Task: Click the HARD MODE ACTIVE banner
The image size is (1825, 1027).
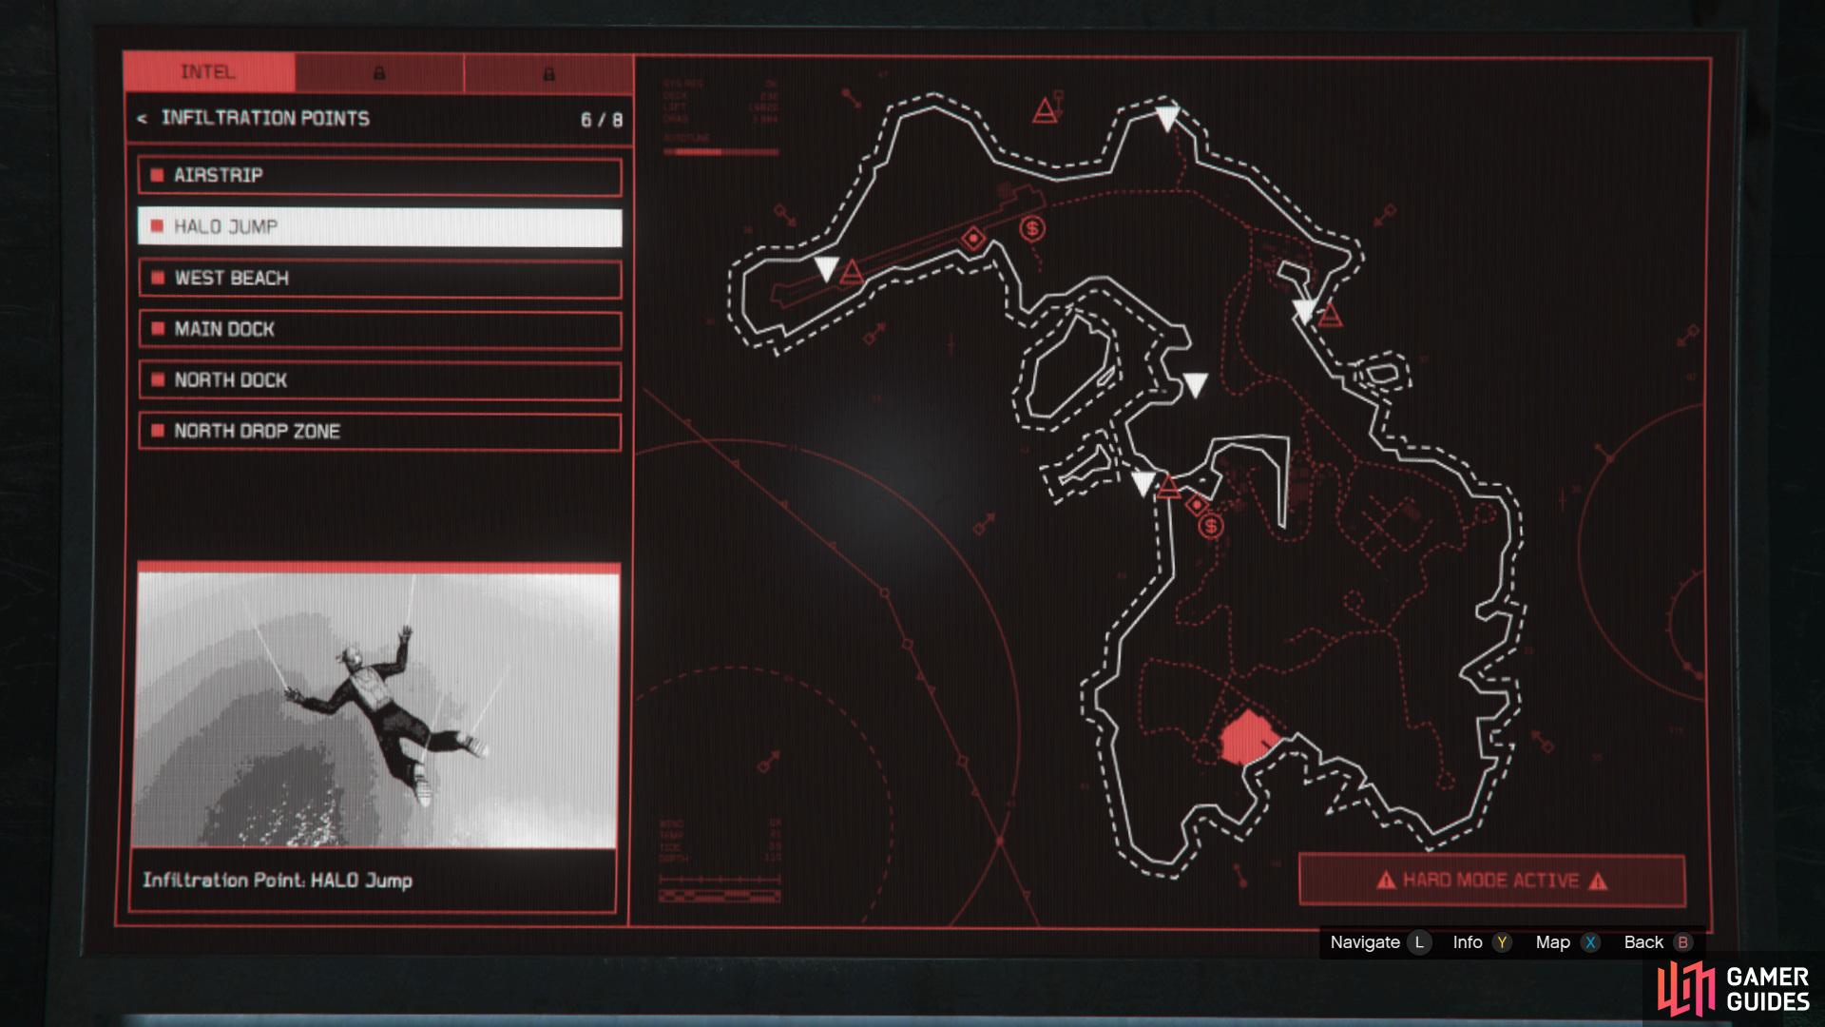Action: coord(1491,881)
